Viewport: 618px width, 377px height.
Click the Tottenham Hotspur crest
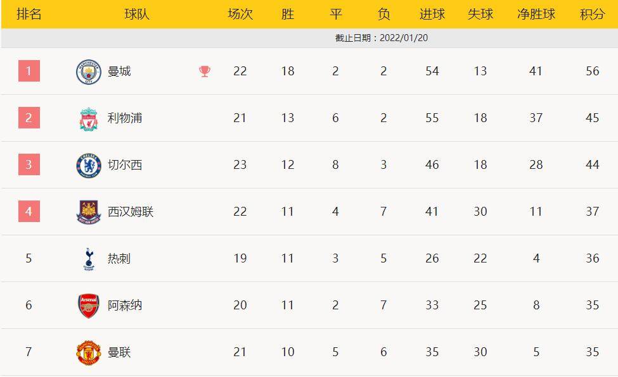(x=89, y=259)
